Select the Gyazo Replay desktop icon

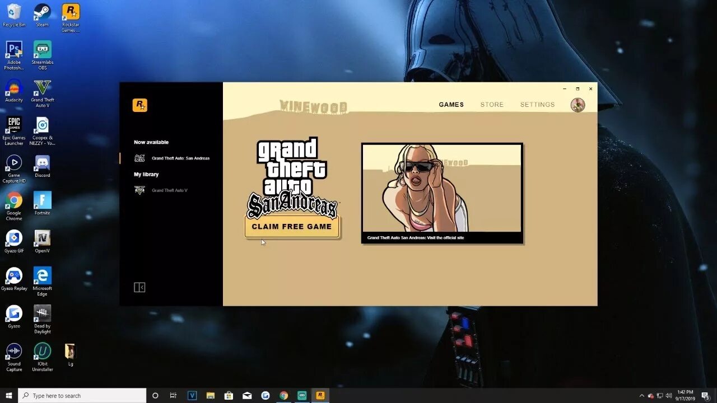coord(14,279)
